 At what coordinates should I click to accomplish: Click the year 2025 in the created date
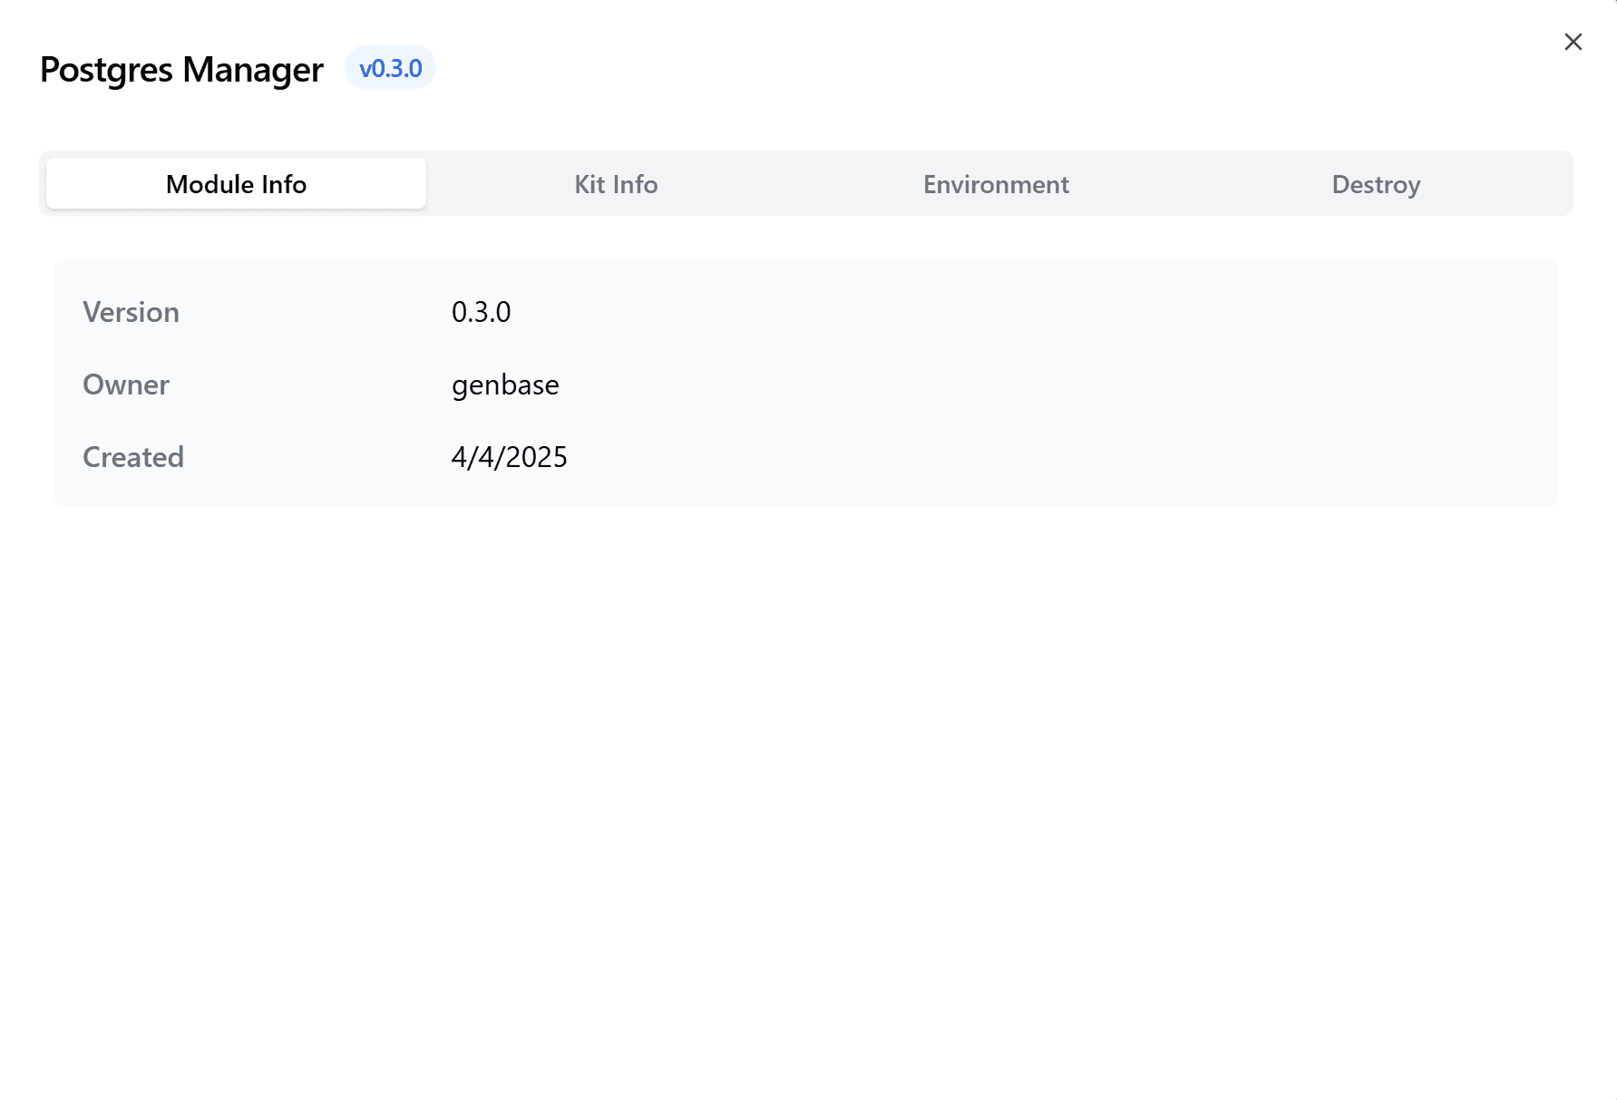tap(536, 457)
